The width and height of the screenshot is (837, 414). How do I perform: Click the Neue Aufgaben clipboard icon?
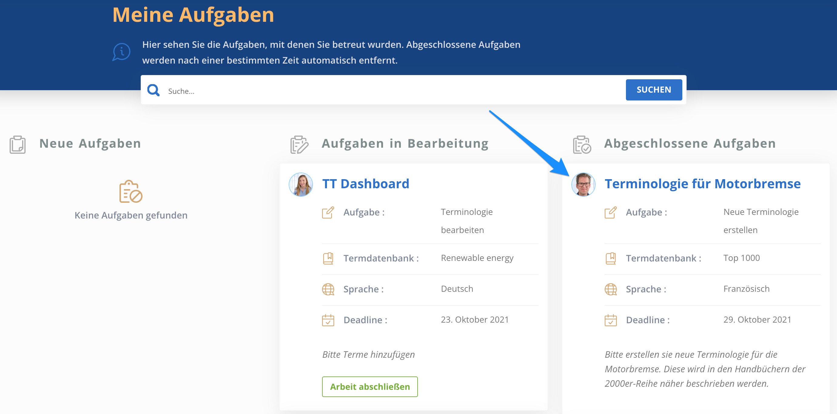18,145
